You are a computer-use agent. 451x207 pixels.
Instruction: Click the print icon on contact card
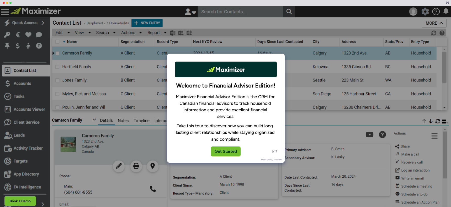pyautogui.click(x=136, y=166)
